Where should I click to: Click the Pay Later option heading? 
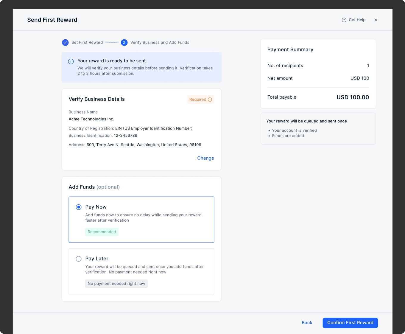coord(97,259)
